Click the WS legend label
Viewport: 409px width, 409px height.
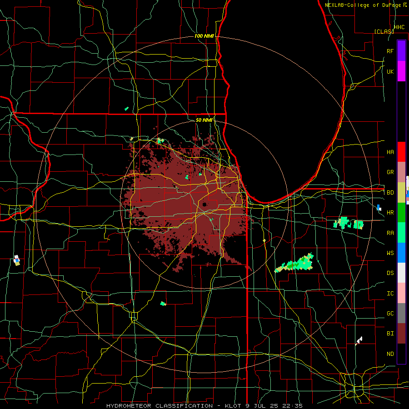[x=390, y=253]
